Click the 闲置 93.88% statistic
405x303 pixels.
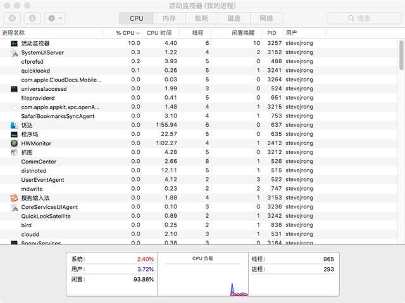(x=113, y=279)
